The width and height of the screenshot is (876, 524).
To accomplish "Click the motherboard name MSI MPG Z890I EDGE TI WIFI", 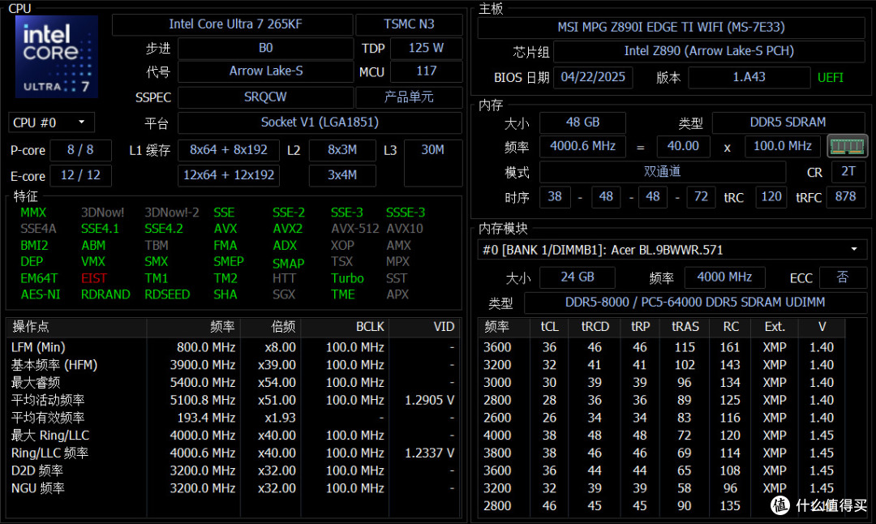I will pos(671,28).
